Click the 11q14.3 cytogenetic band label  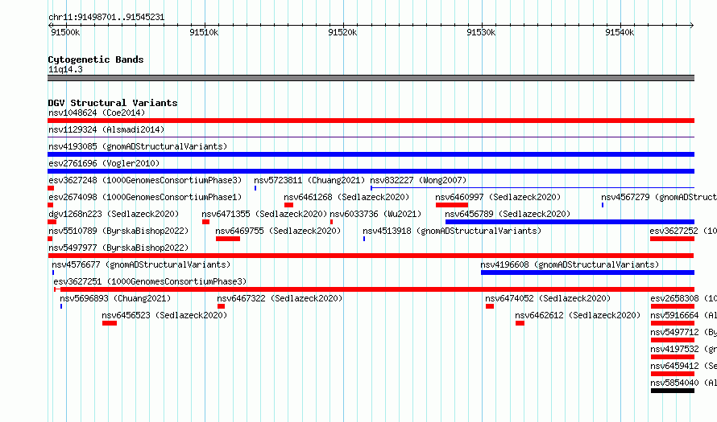point(65,69)
